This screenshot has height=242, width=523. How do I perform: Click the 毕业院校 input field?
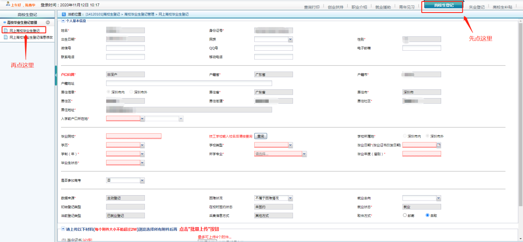(x=134, y=136)
